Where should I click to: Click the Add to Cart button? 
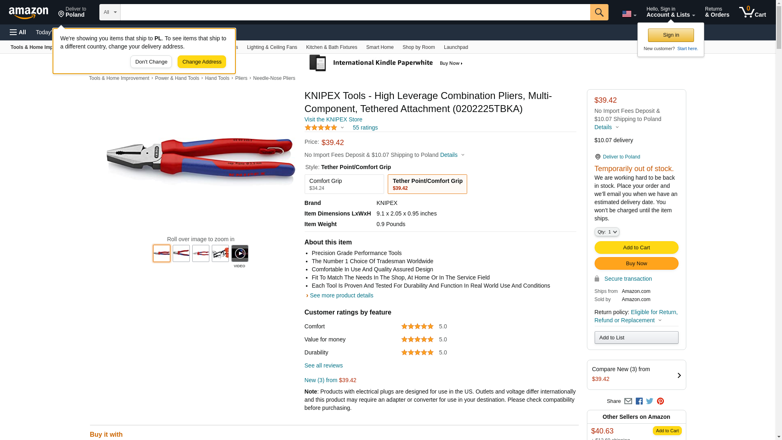(x=636, y=247)
